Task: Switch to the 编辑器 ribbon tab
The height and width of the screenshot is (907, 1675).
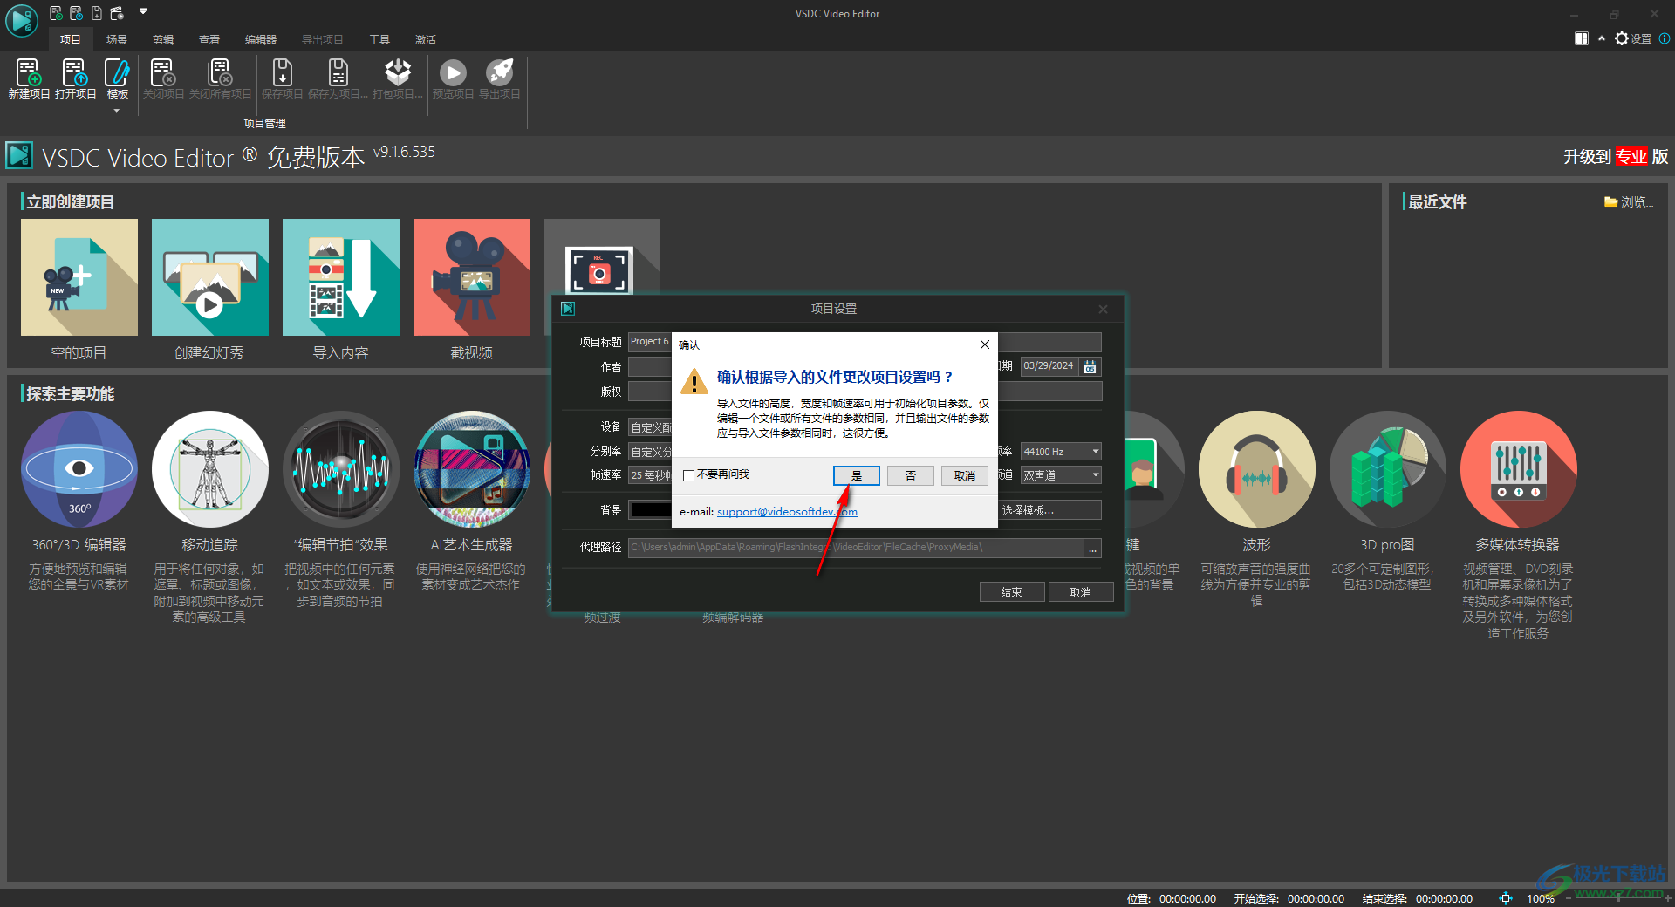Action: click(x=260, y=39)
